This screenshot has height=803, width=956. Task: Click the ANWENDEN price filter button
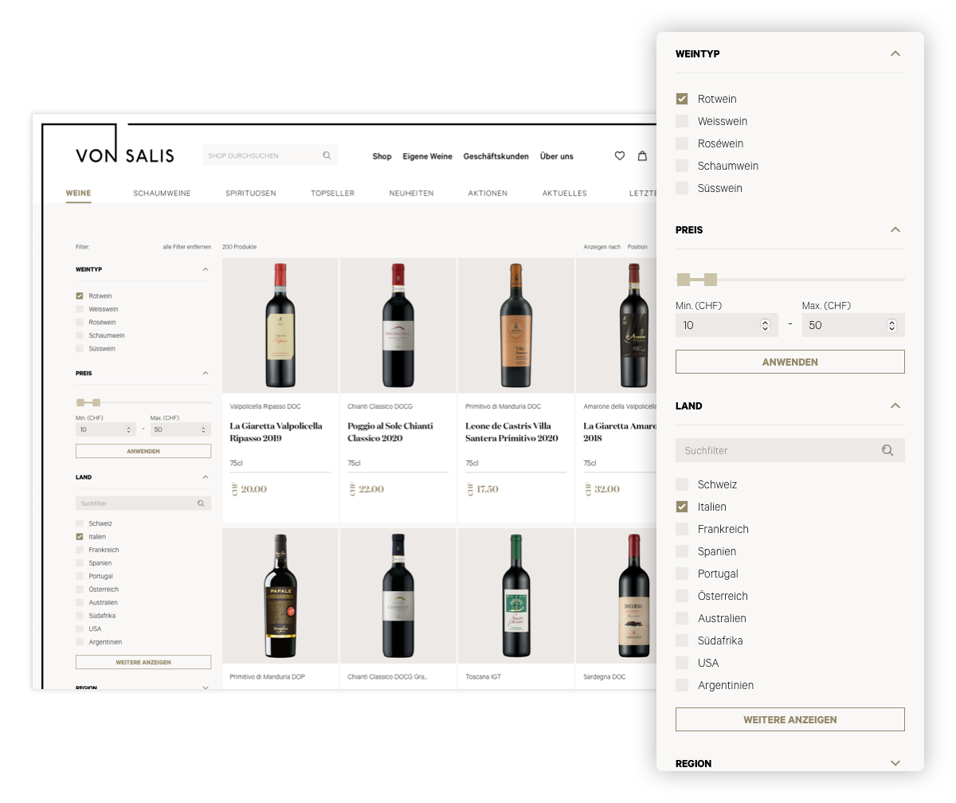[789, 362]
